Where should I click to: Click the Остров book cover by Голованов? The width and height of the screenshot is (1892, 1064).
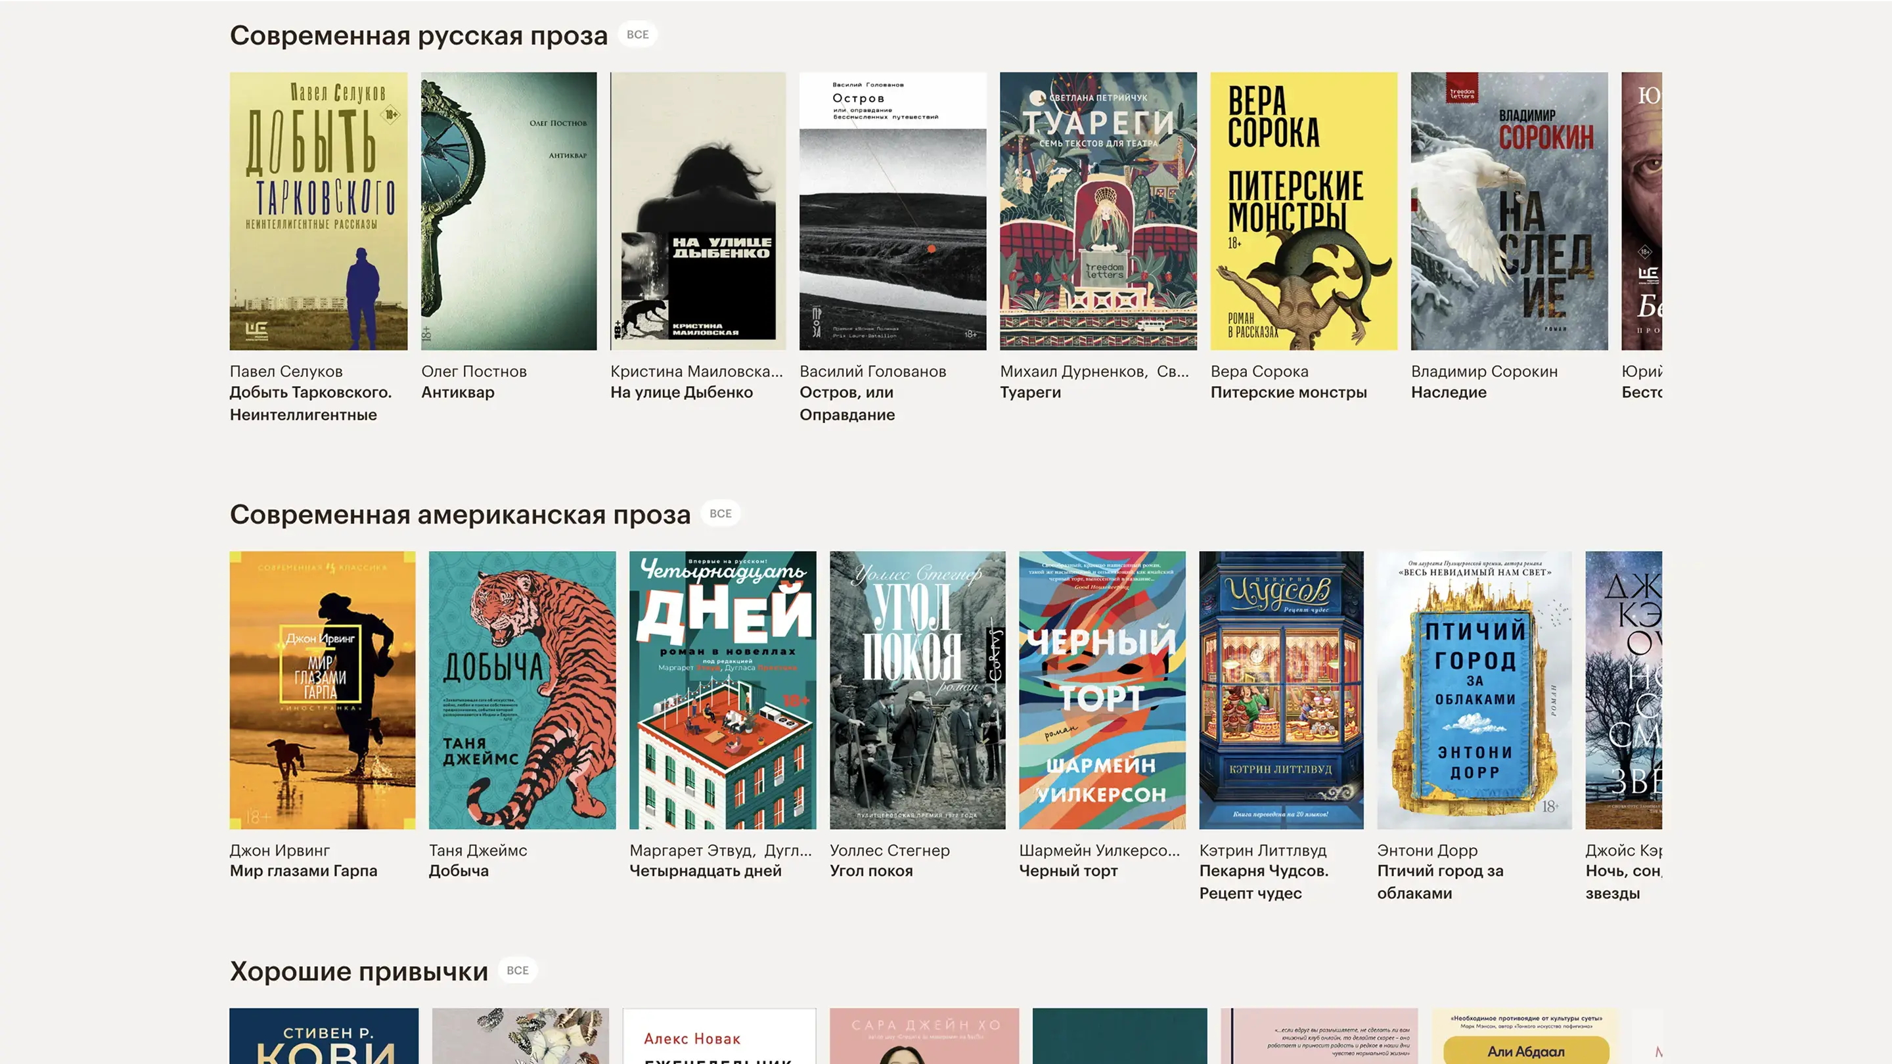pos(892,211)
